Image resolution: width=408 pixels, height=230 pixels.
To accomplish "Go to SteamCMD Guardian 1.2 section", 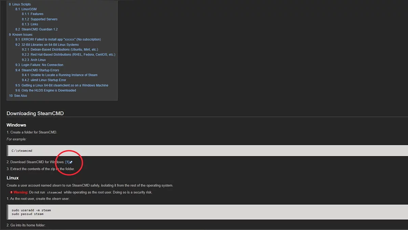I will tap(39, 30).
